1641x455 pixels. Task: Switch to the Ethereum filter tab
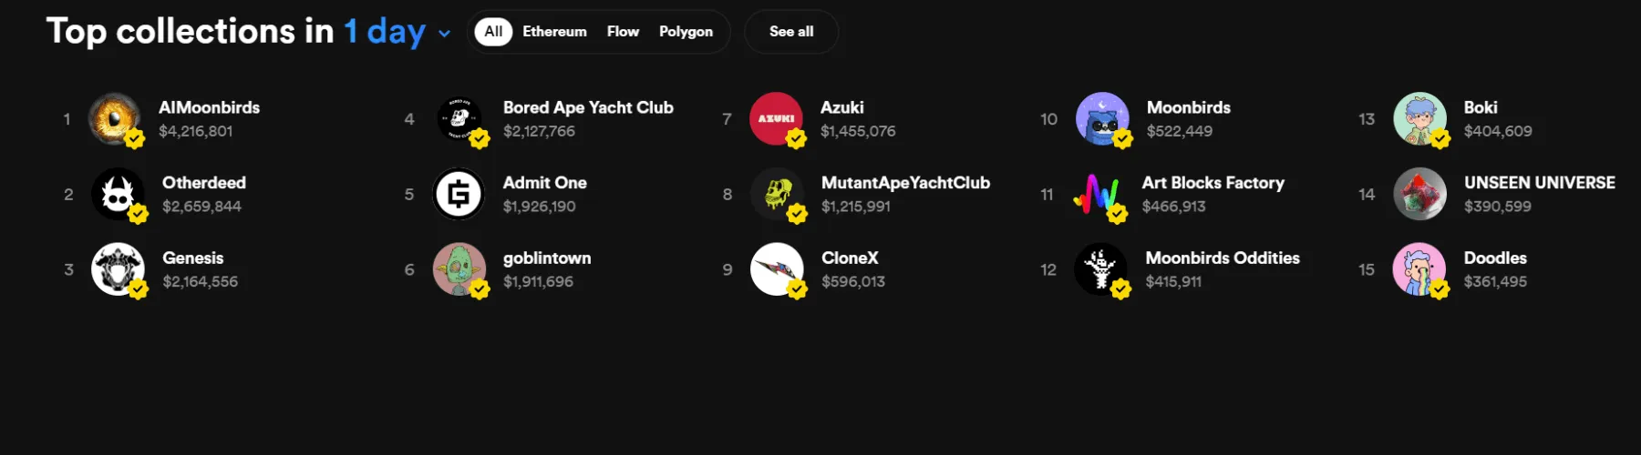tap(554, 32)
